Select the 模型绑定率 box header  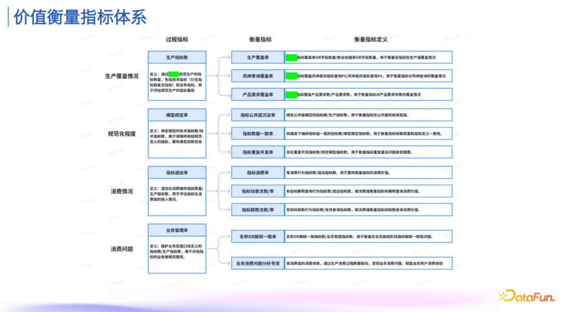(x=177, y=115)
